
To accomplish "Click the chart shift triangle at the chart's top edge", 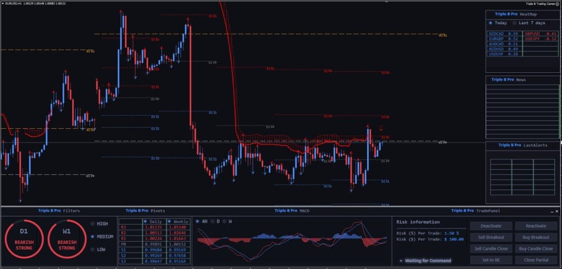I will [386, 2].
